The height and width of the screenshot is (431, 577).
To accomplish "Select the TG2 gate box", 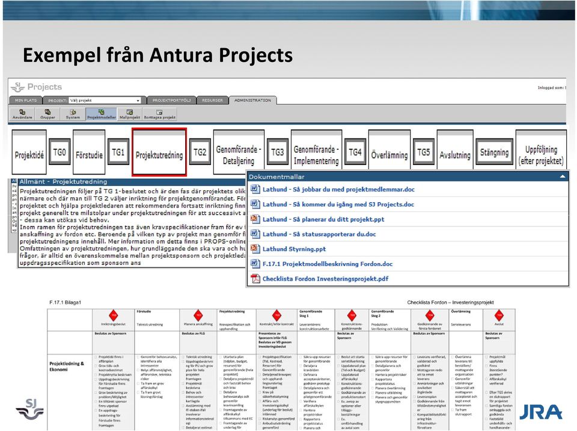I will coord(200,152).
